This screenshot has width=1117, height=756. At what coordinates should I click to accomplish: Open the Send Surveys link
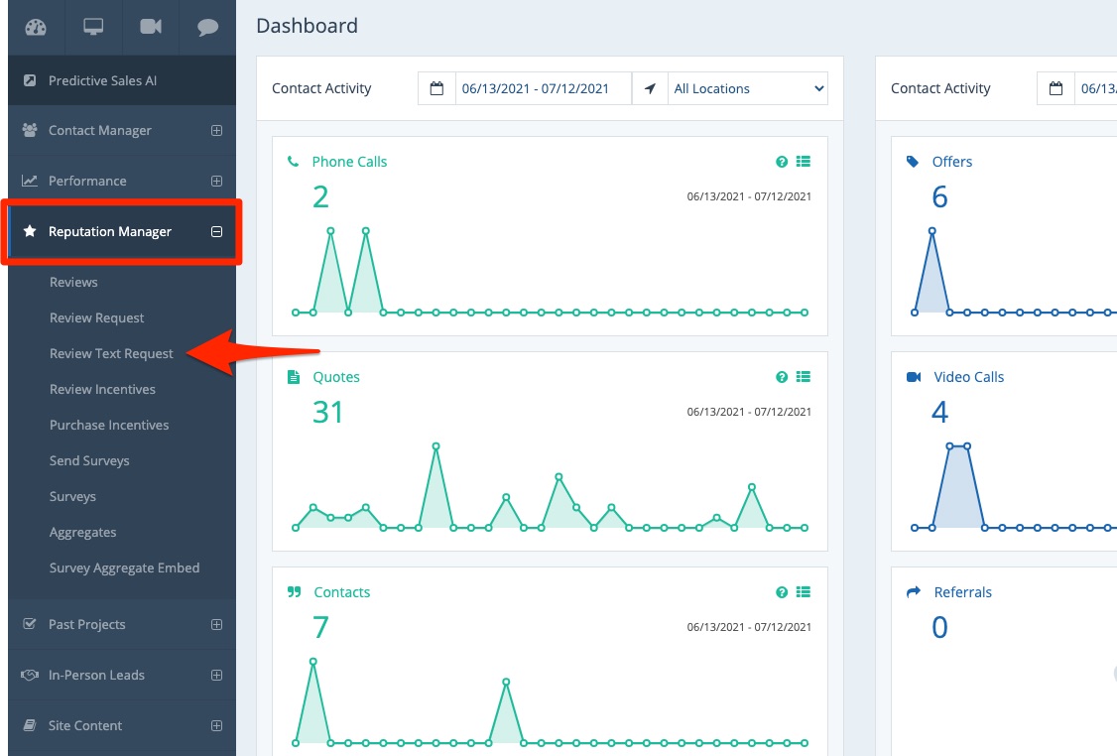89,460
